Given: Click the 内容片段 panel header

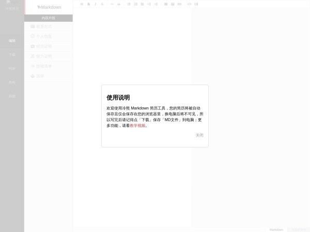Looking at the screenshot, I should pyautogui.click(x=48, y=18).
